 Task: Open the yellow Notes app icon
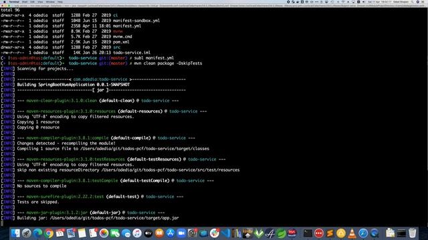[x=82, y=233]
